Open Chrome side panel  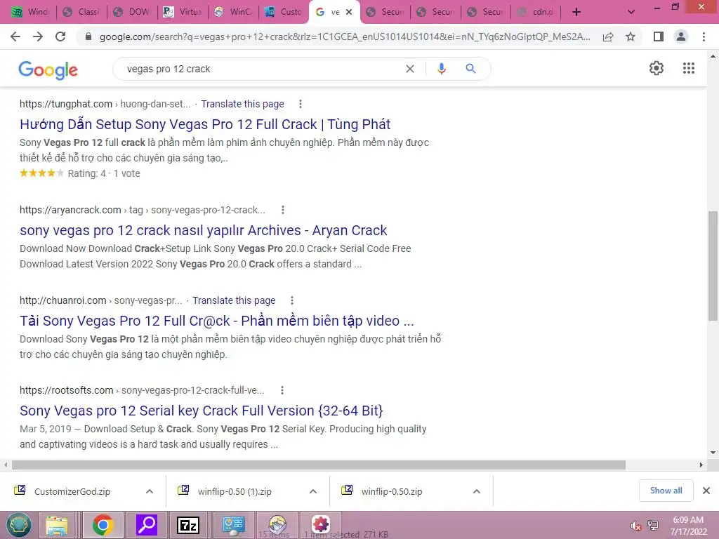[x=659, y=36]
